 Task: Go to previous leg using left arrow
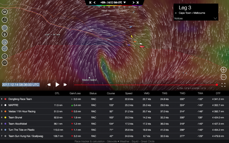click(x=176, y=13)
